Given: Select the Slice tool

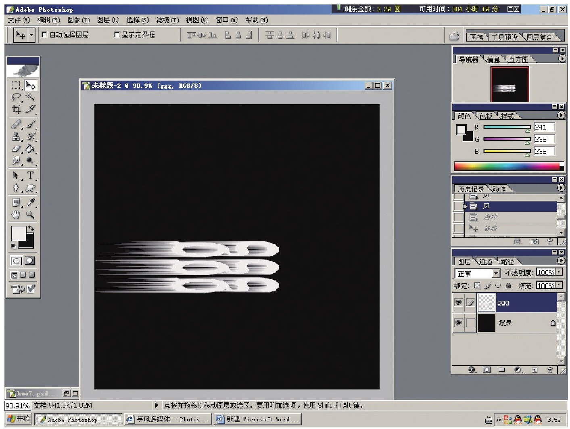Looking at the screenshot, I should [x=30, y=109].
